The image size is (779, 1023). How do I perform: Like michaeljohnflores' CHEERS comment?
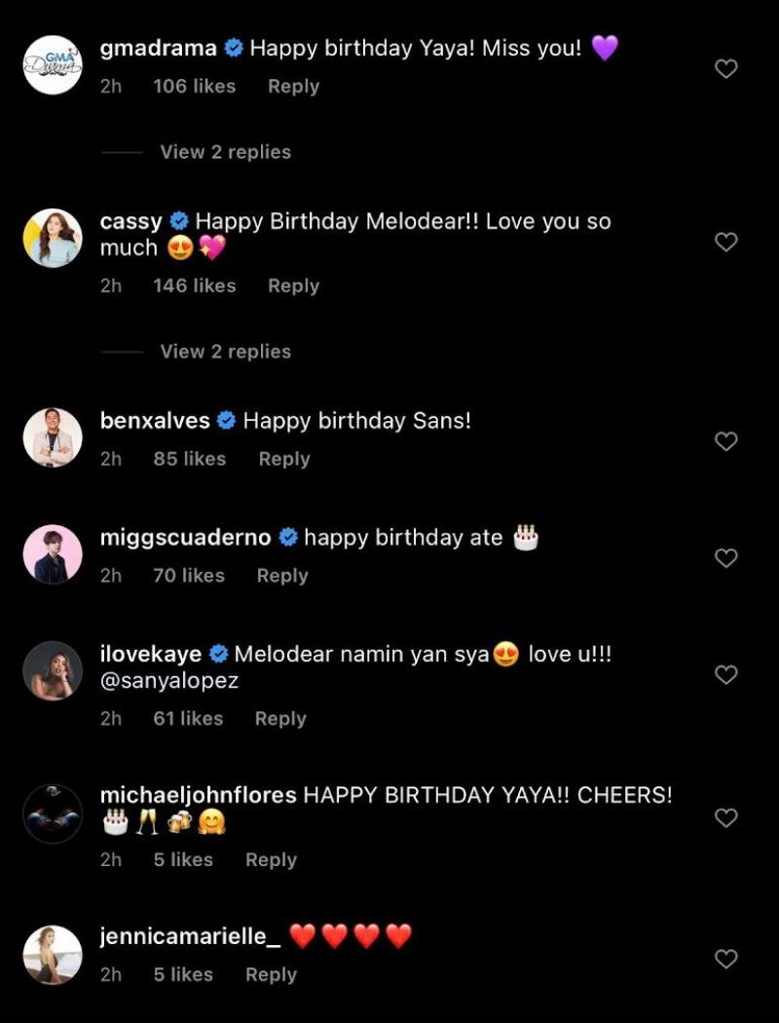[726, 818]
